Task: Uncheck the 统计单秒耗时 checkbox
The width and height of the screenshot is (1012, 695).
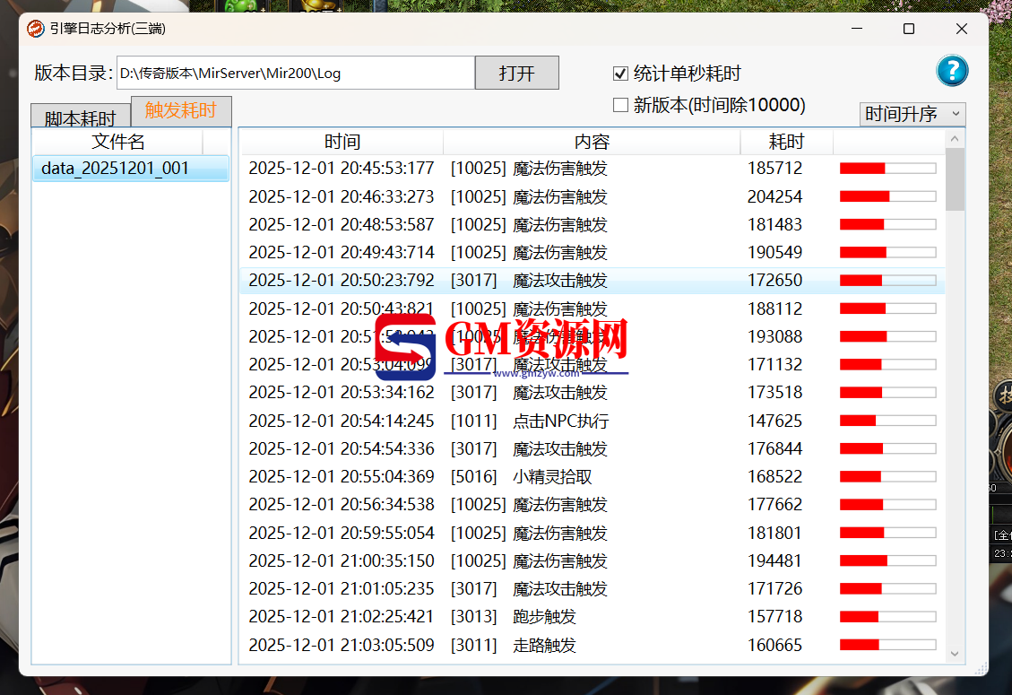Action: (x=620, y=74)
